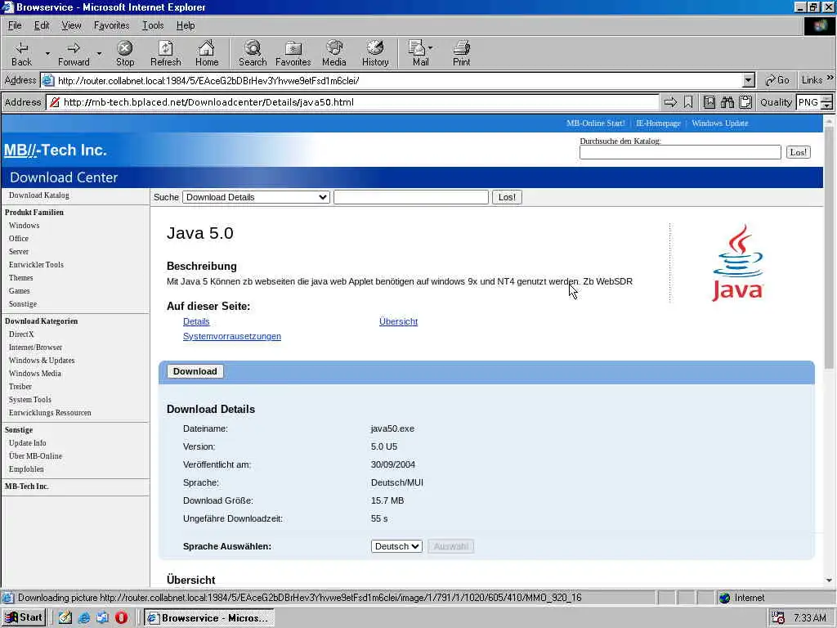Click the Los! button next to Suche field
The image size is (837, 628).
click(507, 197)
